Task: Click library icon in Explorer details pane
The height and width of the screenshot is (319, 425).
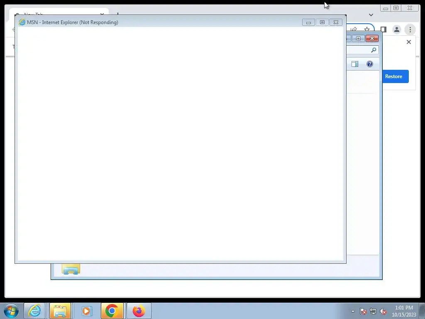Action: (71, 269)
